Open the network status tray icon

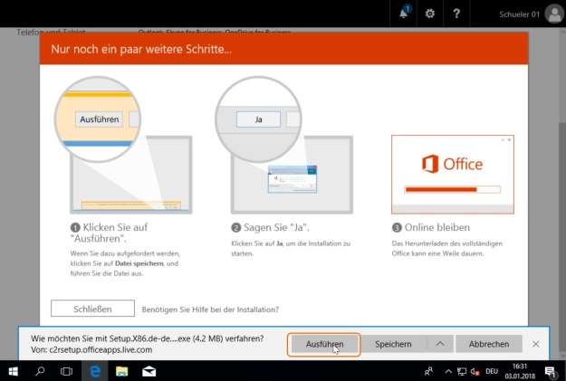pos(462,371)
